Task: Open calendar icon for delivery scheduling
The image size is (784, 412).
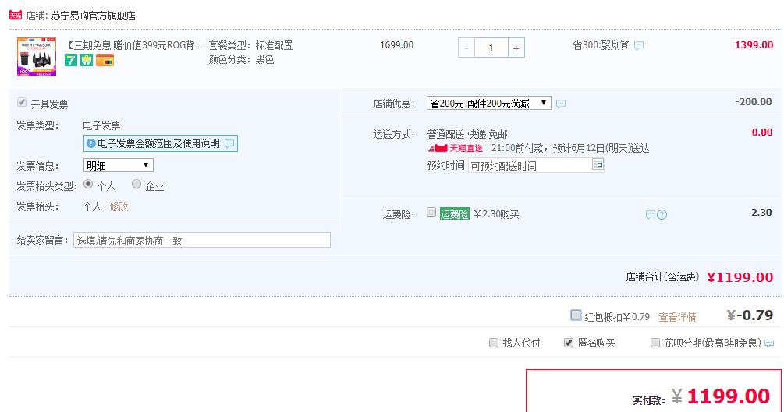Action: pyautogui.click(x=598, y=164)
